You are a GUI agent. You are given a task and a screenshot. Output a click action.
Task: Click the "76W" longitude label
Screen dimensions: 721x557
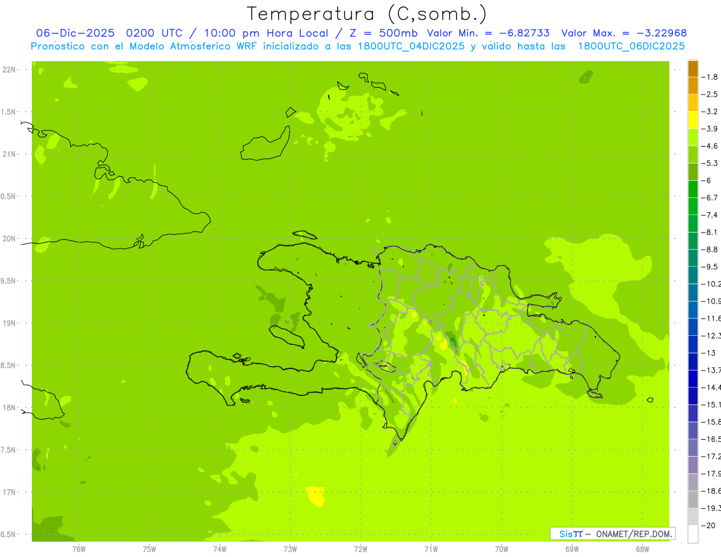click(x=79, y=549)
